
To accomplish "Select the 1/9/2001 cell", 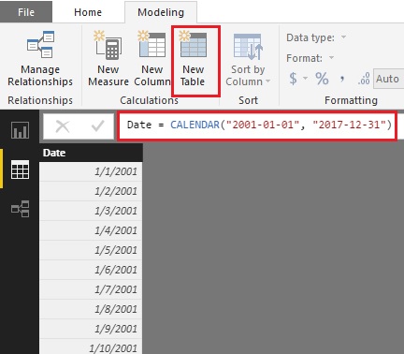I will point(91,329).
